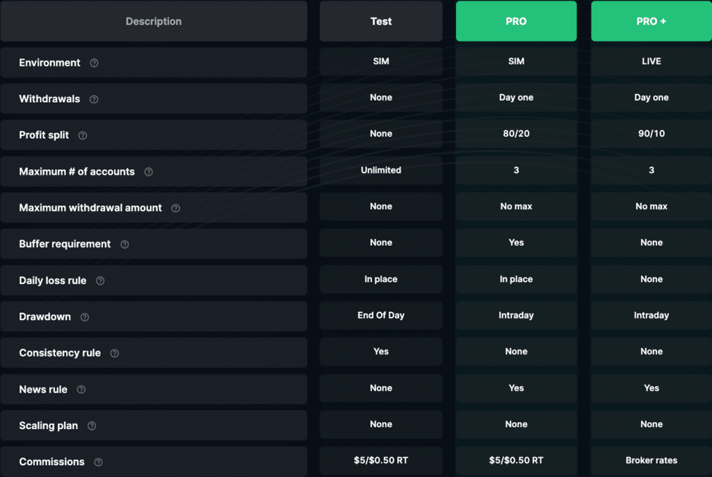Screen dimensions: 712x477
Task: Click the LIVE environment cell
Action: point(651,61)
